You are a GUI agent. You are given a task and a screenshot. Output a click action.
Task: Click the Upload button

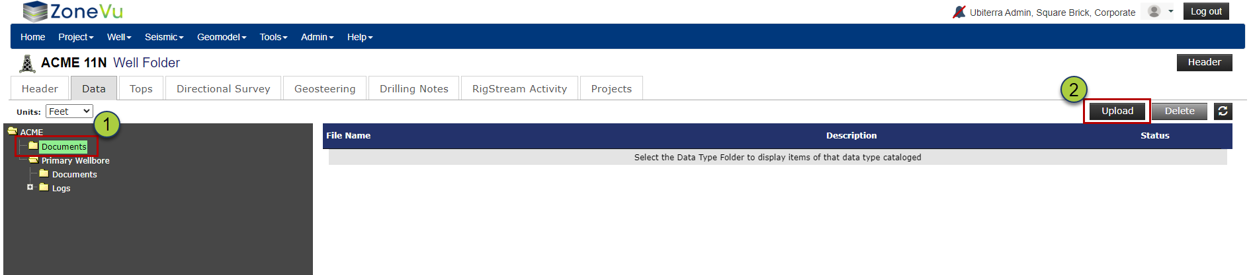[1117, 111]
